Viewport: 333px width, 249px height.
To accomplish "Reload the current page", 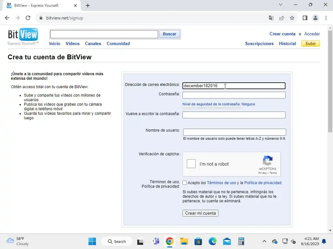I will coord(28,18).
